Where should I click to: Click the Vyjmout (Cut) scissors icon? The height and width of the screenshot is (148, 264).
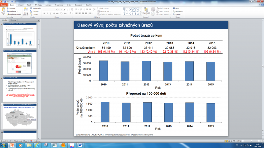pos(8,8)
